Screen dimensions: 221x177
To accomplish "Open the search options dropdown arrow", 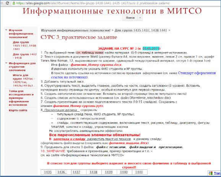I will [x=140, y=18].
